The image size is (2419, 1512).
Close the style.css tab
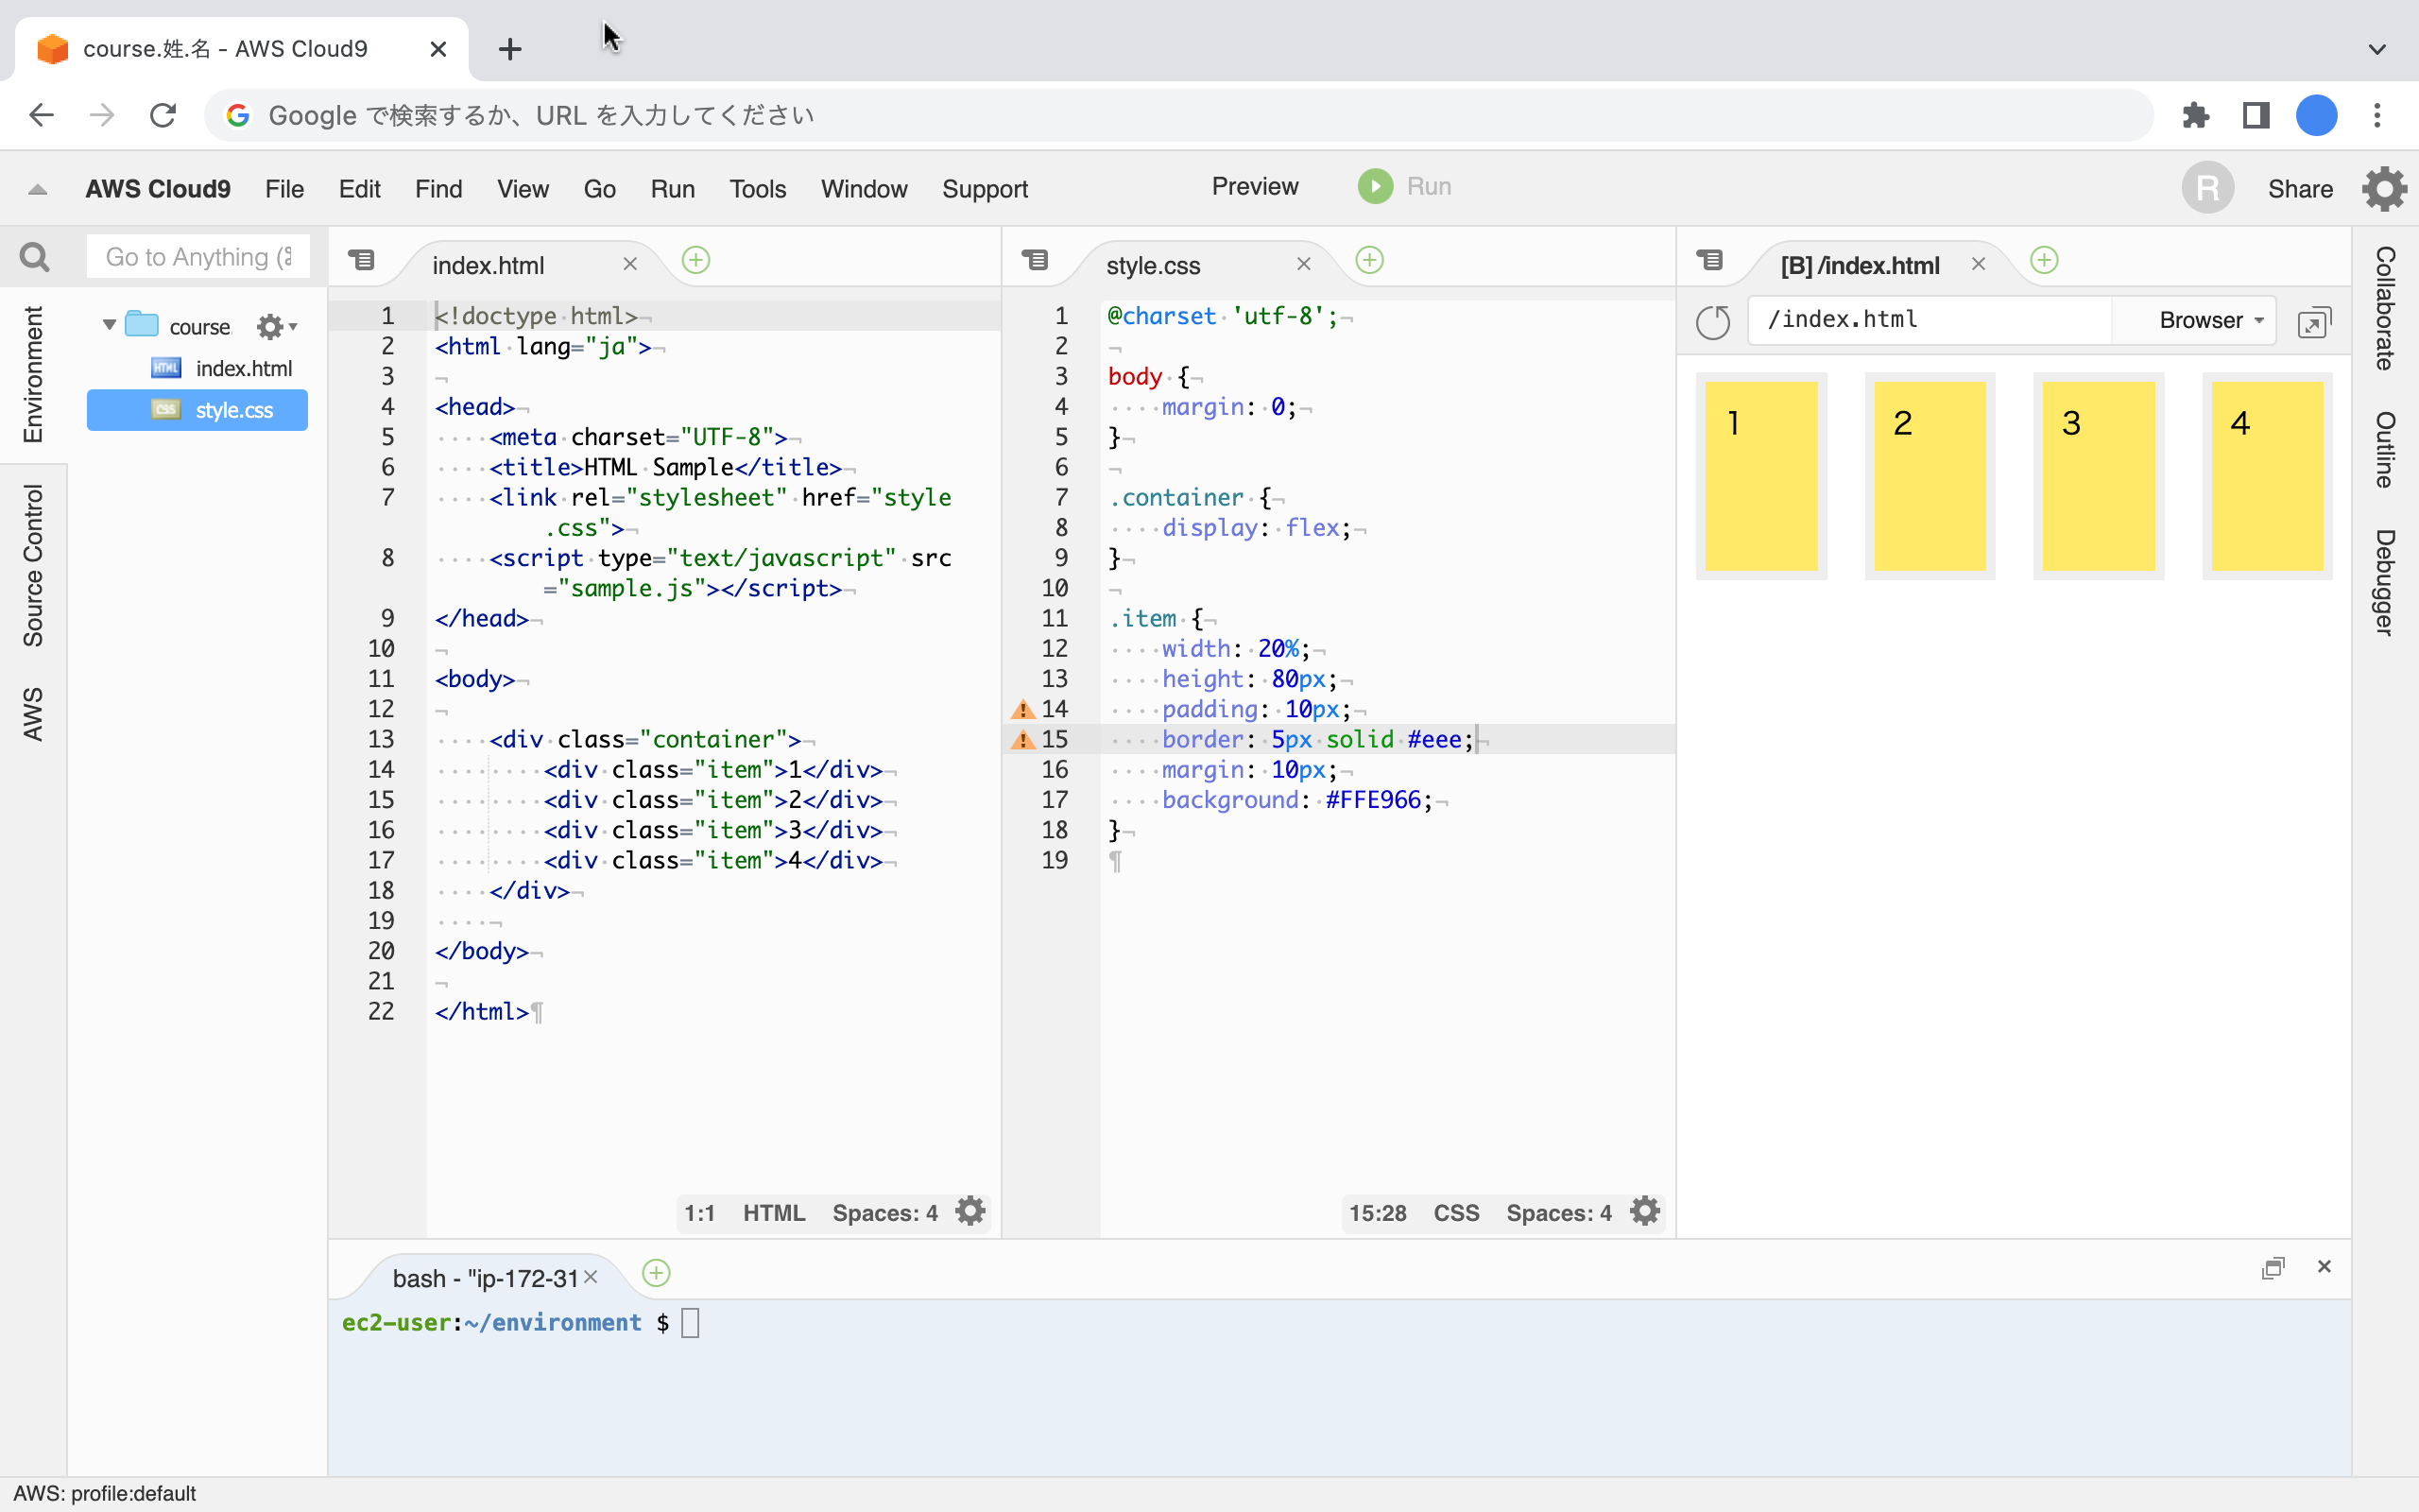tap(1303, 263)
